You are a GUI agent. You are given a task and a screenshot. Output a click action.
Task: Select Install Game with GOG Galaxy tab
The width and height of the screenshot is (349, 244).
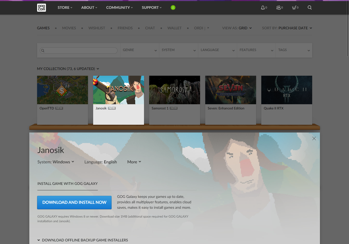point(67,184)
